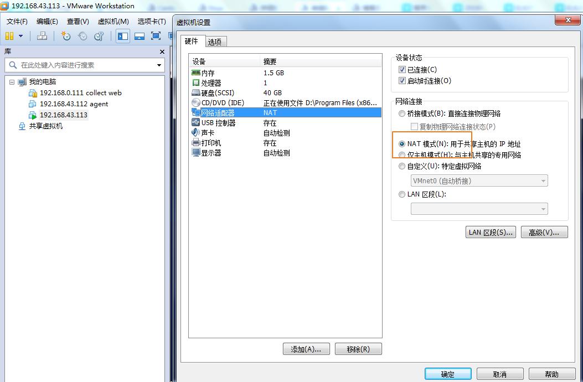The width and height of the screenshot is (583, 382).
Task: Select the 自定义(U) radio button
Action: point(402,166)
